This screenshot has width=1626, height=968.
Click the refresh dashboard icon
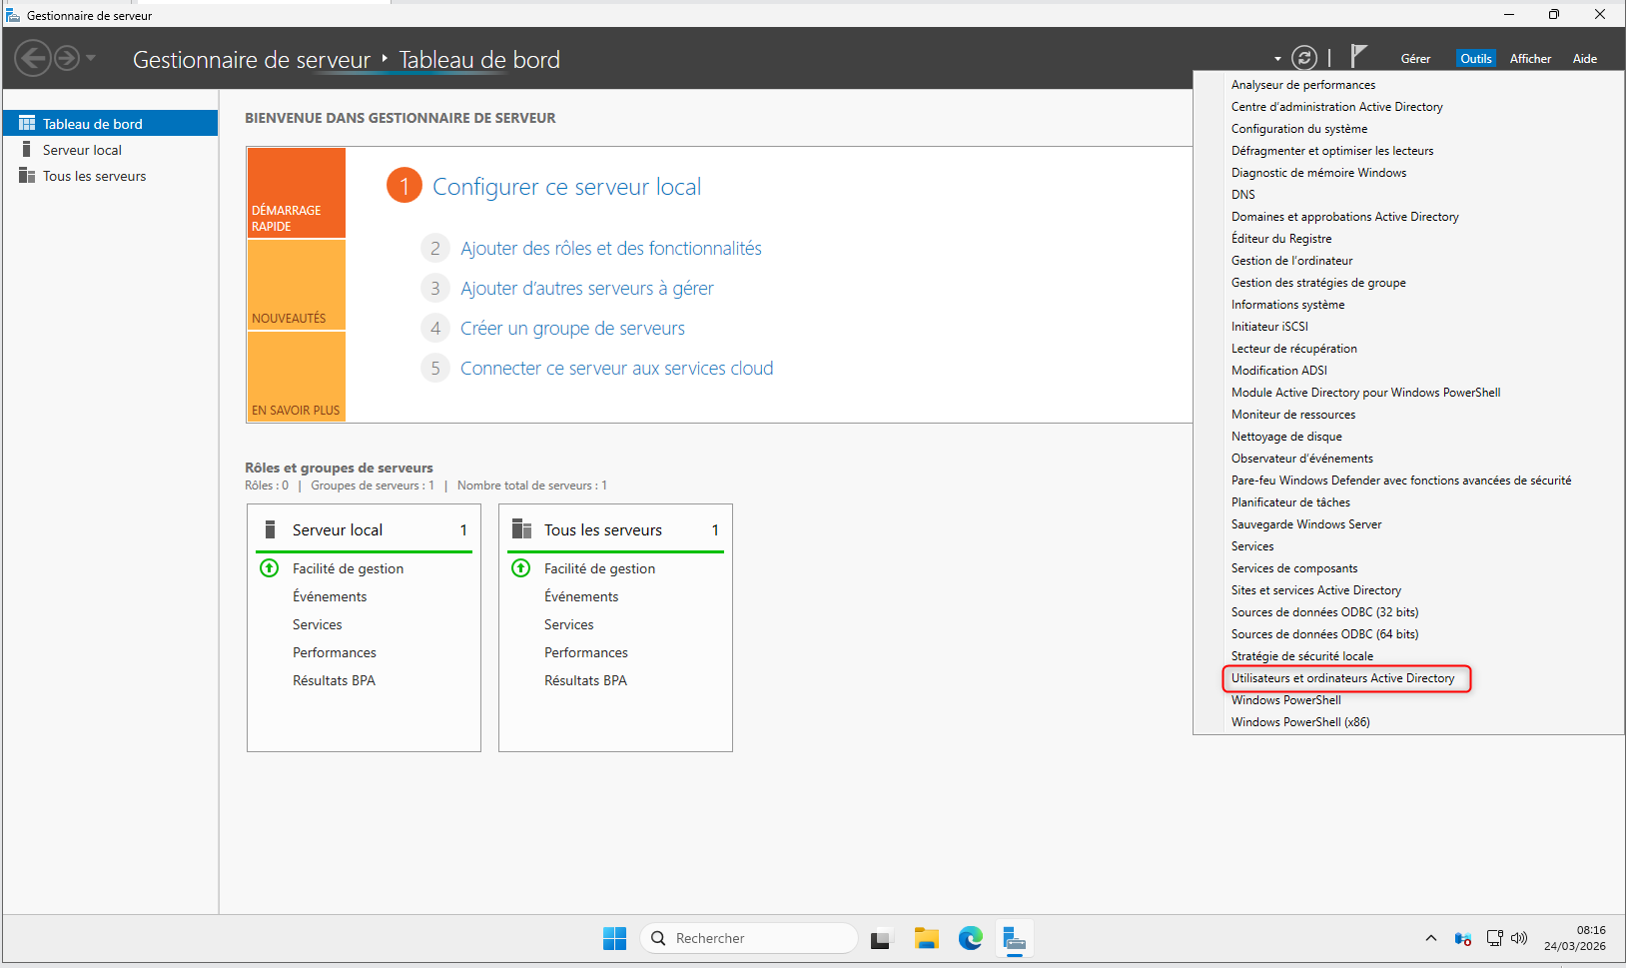click(x=1304, y=58)
